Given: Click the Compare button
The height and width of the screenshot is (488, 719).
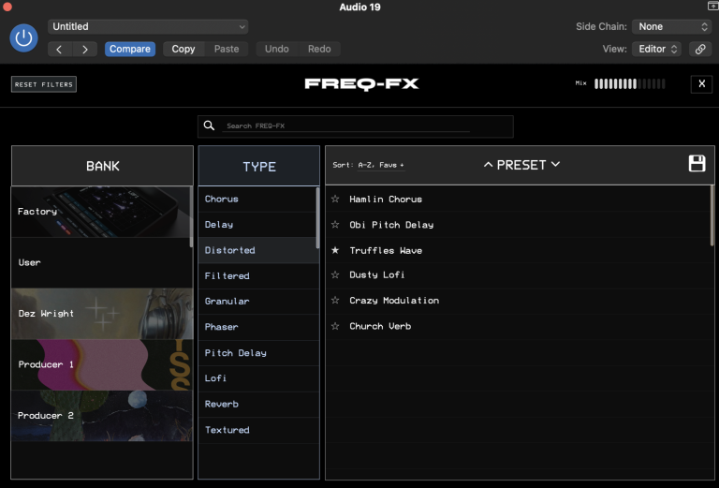Looking at the screenshot, I should (130, 49).
